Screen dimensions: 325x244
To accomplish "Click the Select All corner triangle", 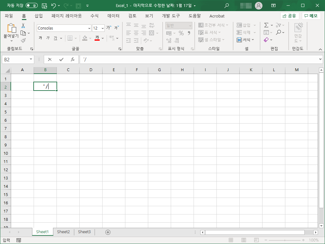I will tap(8, 71).
